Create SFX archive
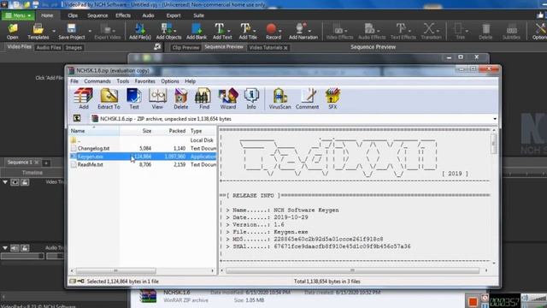547x308 pixels. pos(332,99)
